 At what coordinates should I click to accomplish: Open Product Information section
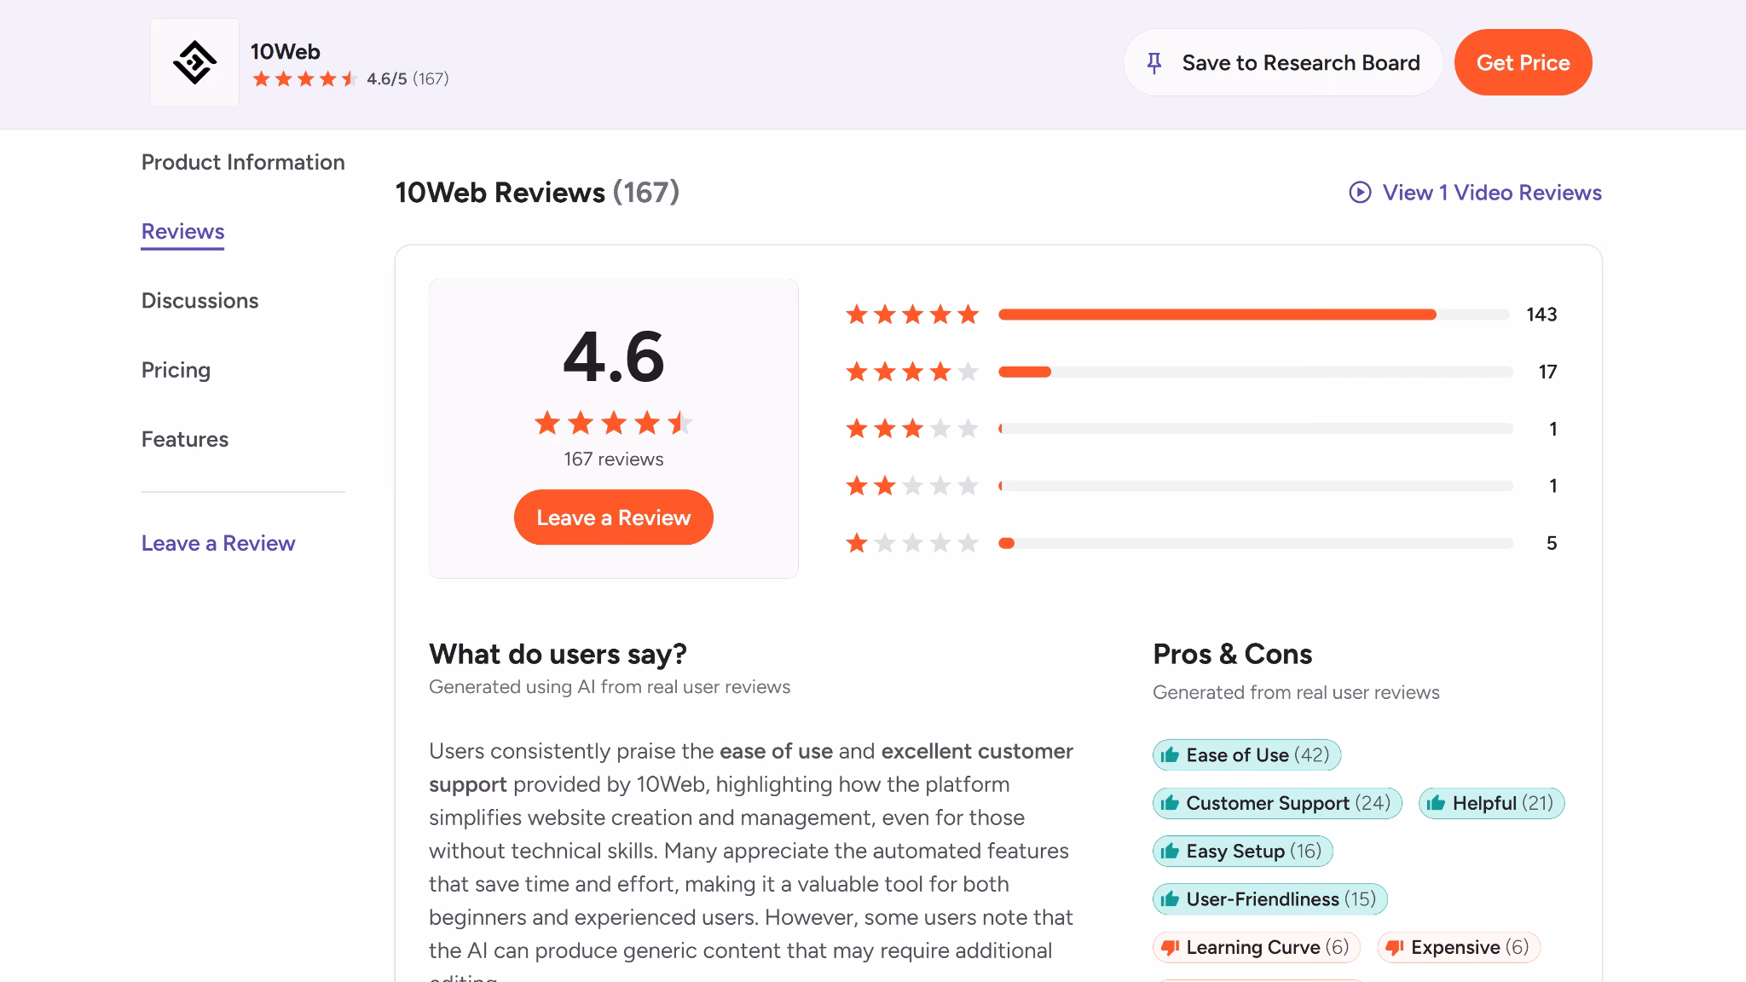coord(243,162)
